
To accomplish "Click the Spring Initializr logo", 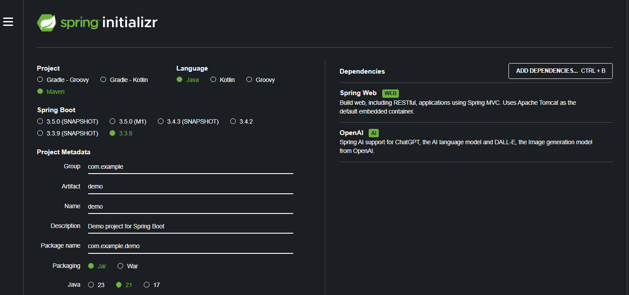I will click(x=97, y=22).
